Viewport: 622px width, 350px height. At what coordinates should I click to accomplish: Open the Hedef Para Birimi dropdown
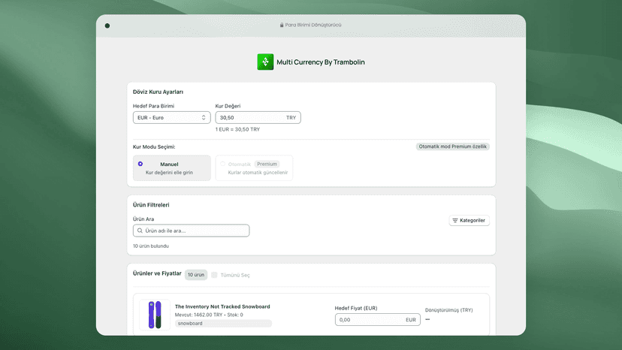pos(172,117)
